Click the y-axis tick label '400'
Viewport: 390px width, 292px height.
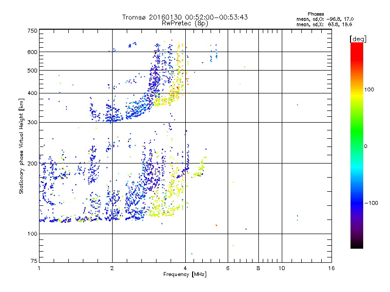pos(32,93)
